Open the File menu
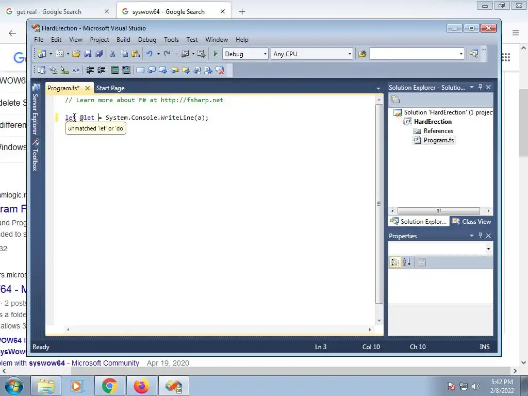This screenshot has height=396, width=528. 39,39
